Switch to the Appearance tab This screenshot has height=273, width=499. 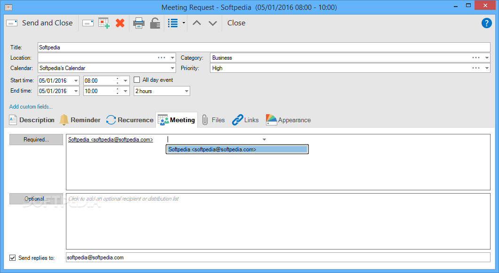[x=288, y=120]
